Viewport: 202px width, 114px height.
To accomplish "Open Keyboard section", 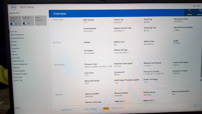I will pos(16,68).
